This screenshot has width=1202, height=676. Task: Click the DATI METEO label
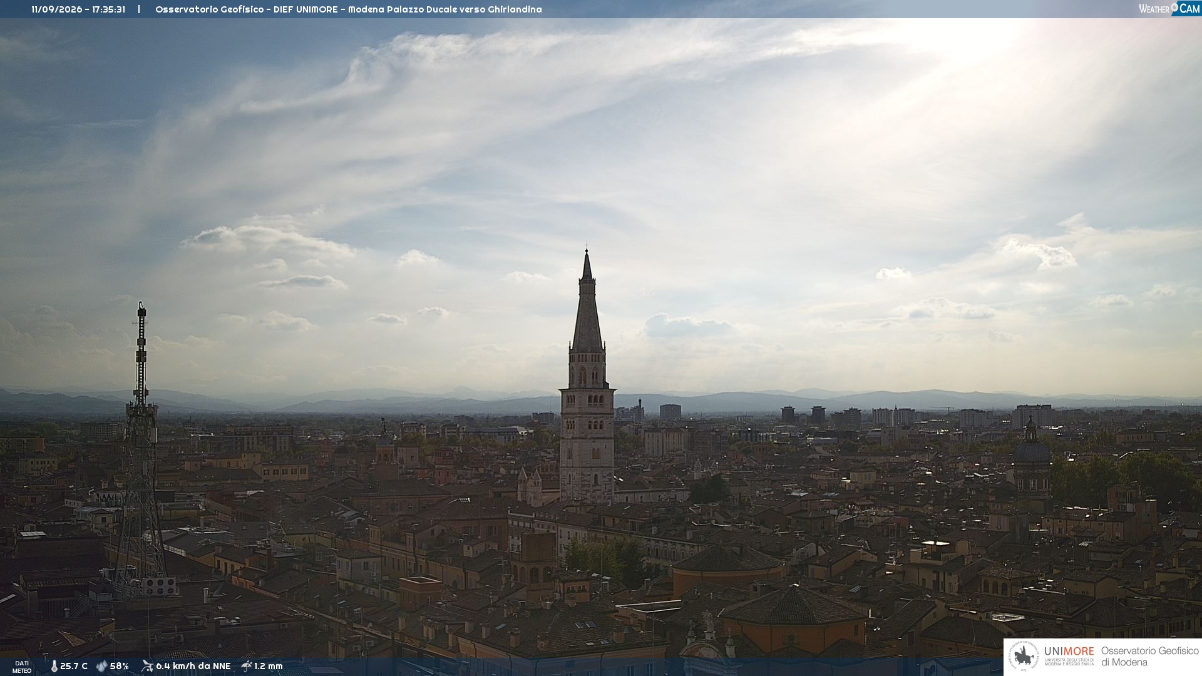click(22, 667)
